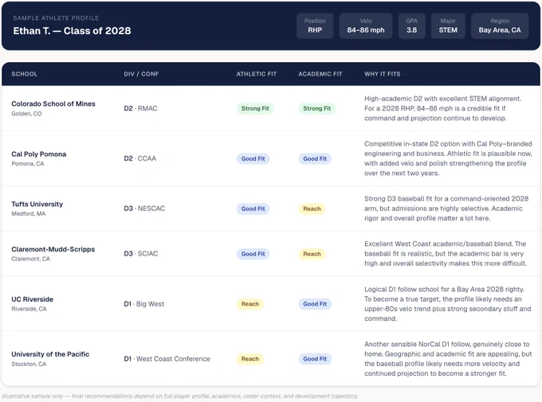Viewport: 542px width, 402px height.
Task: Click the Position RHP stat chip
Action: click(315, 26)
